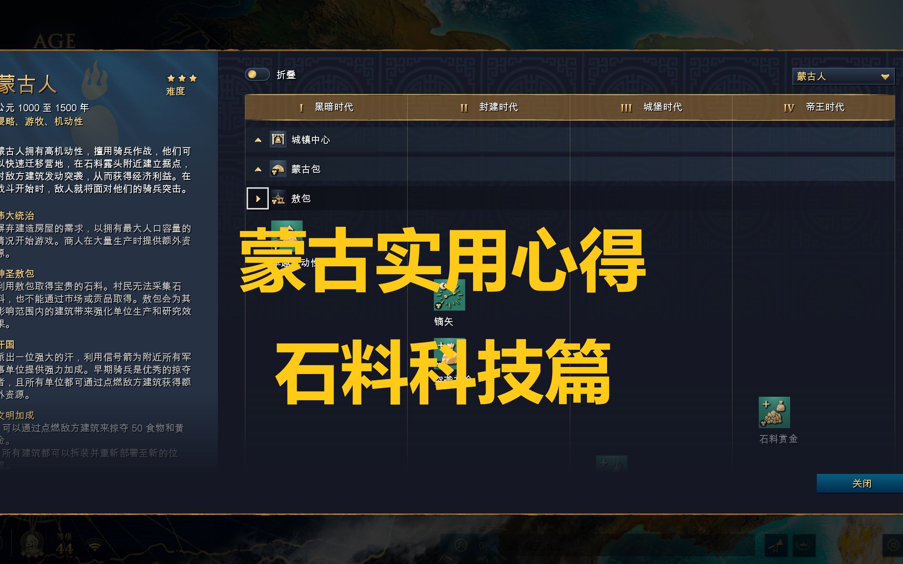
Task: Click the 蒙古人 civilization title text
Action: 28,85
